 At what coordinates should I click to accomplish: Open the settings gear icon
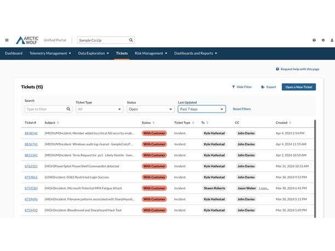click(323, 40)
